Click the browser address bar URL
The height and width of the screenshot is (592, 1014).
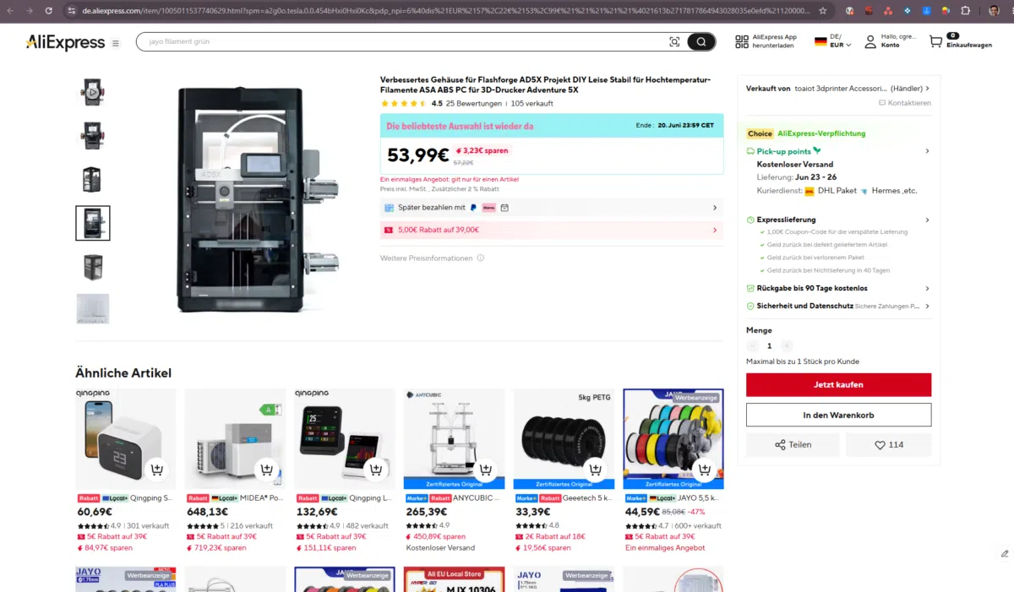pyautogui.click(x=448, y=11)
